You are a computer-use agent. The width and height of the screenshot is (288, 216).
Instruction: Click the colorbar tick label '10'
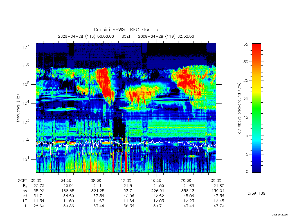pos(246,136)
